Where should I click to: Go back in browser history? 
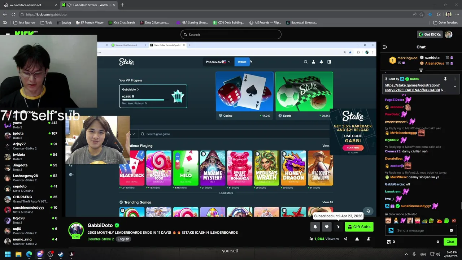coord(4,14)
